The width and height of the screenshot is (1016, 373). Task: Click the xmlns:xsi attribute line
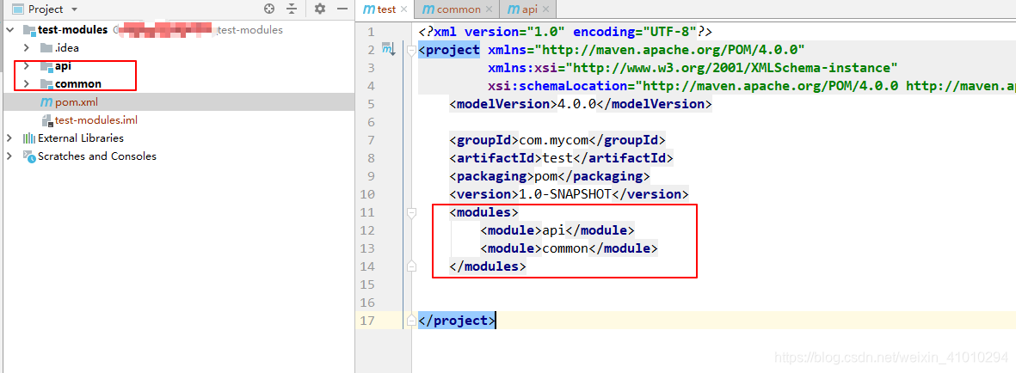pos(693,68)
